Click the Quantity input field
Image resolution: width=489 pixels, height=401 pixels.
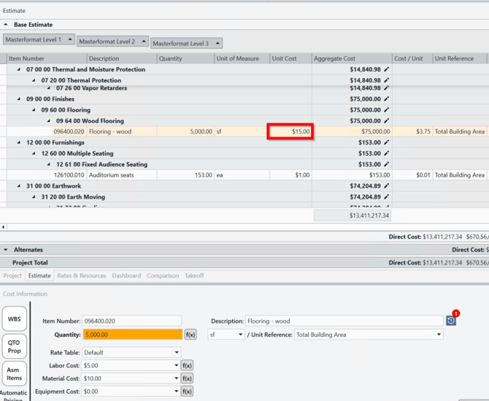coord(131,335)
